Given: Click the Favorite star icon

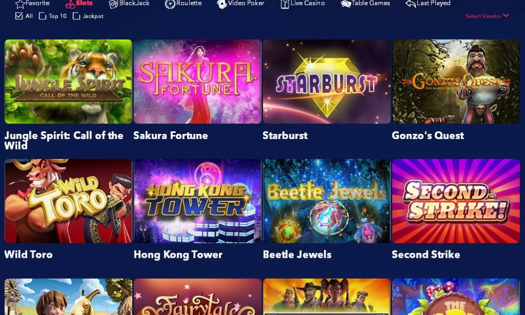Looking at the screenshot, I should coord(20,4).
